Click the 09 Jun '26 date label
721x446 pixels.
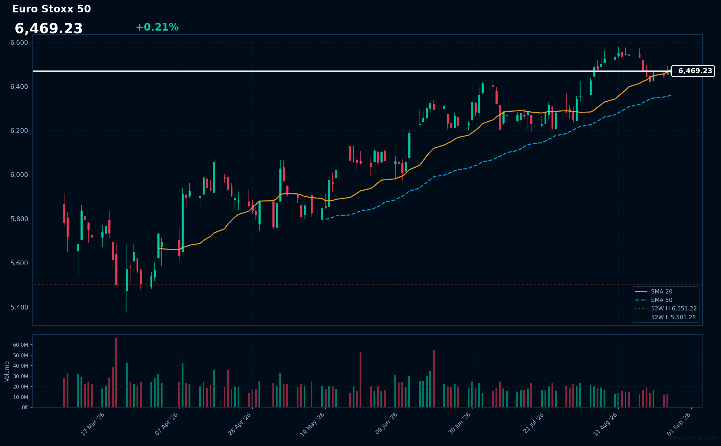pyautogui.click(x=386, y=424)
